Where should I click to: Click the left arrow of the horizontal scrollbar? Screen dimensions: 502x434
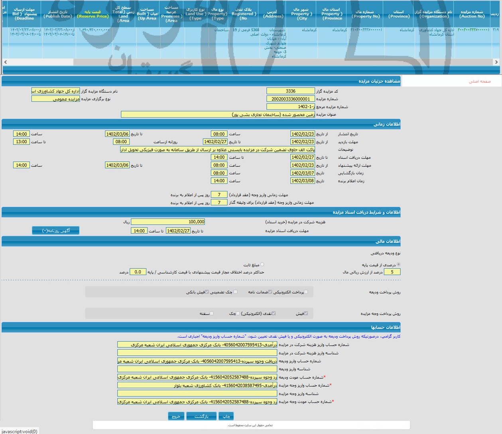[5, 62]
